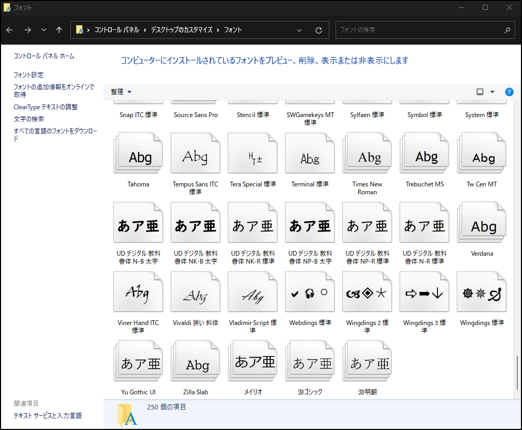Go up one folder level

59,30
